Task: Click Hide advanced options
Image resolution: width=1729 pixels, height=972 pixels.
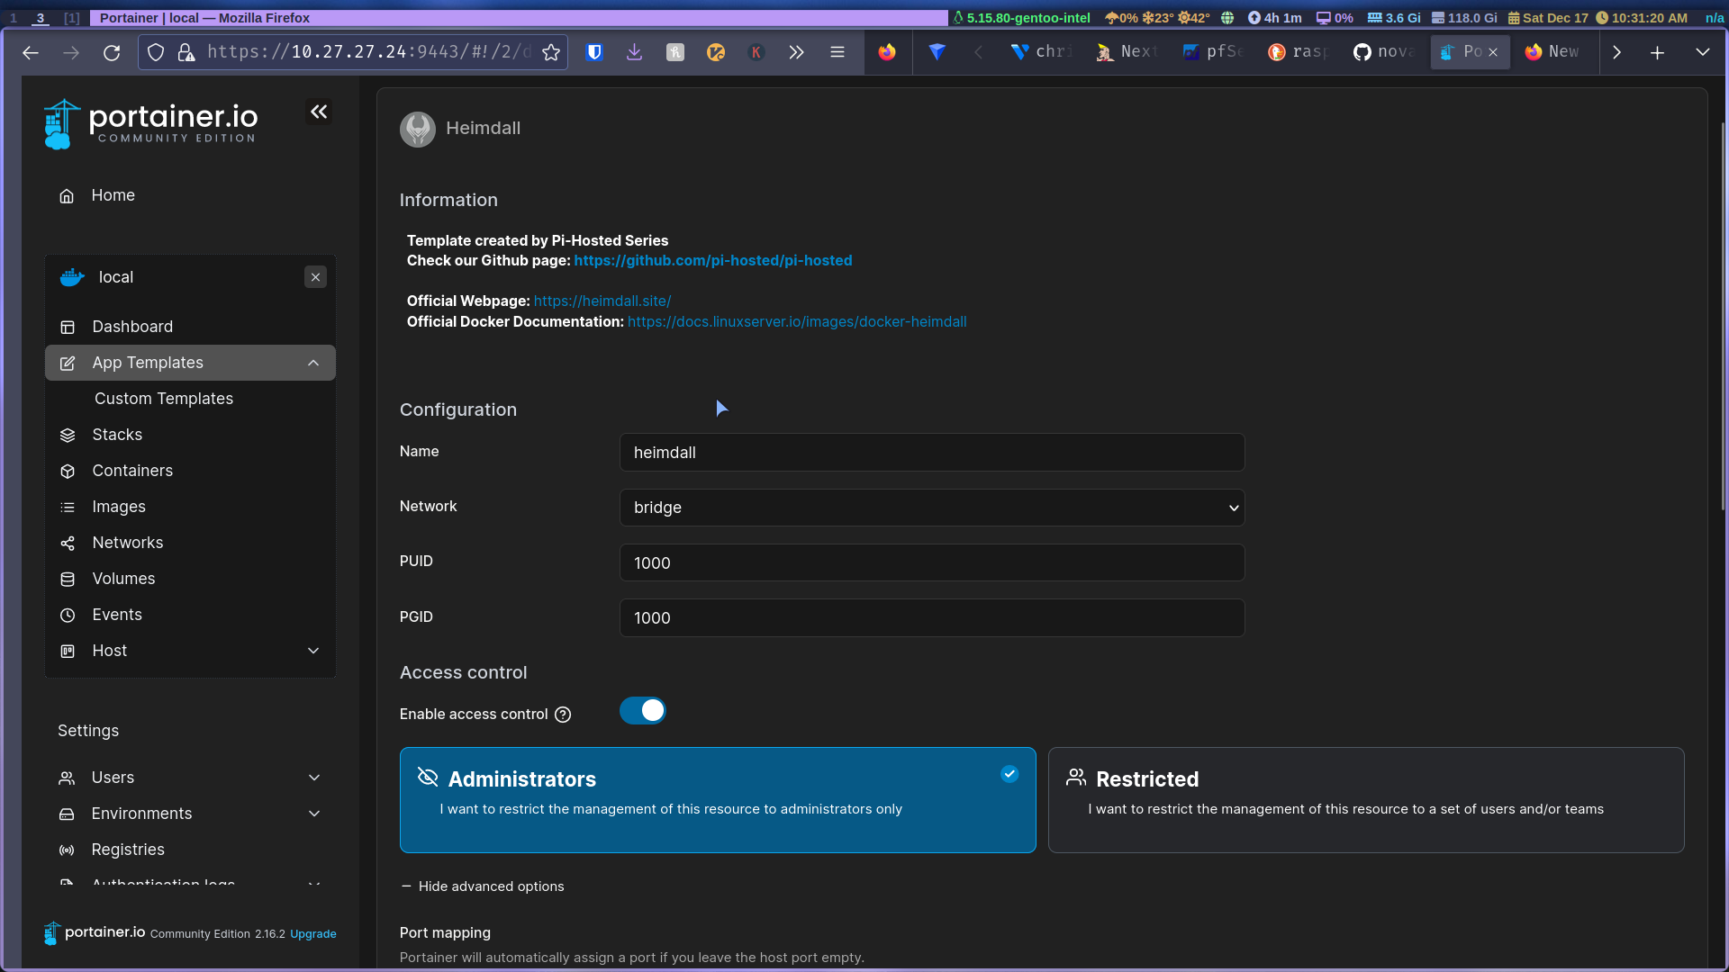Action: (x=483, y=886)
